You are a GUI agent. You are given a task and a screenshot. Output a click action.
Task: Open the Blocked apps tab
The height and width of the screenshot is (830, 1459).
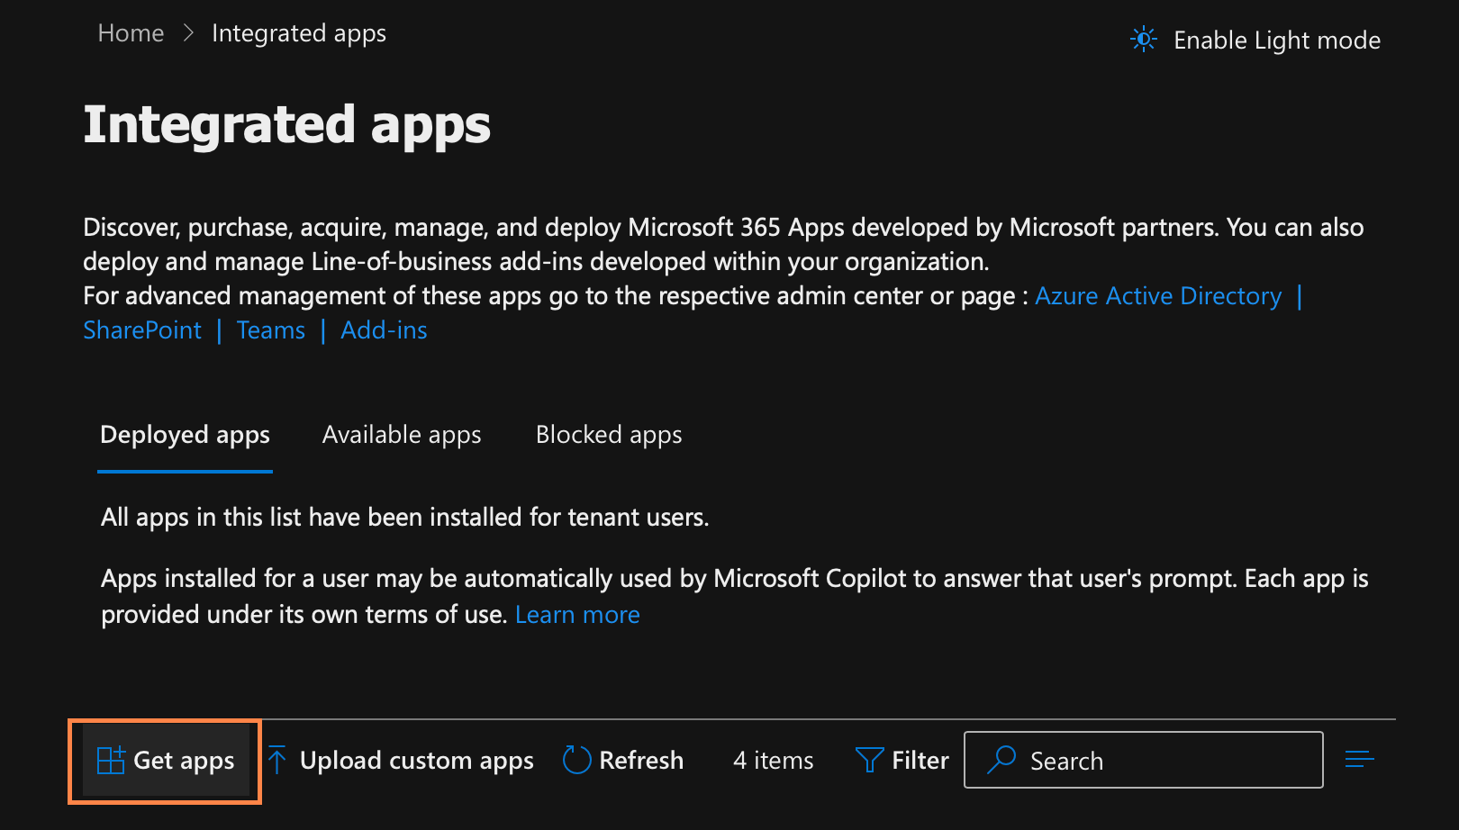click(609, 435)
